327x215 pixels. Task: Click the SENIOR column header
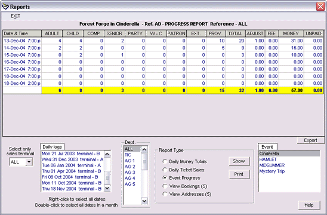[115, 33]
